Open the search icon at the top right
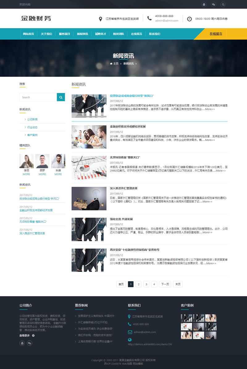Image resolution: width=247 pixels, height=369 pixels. tap(223, 5)
